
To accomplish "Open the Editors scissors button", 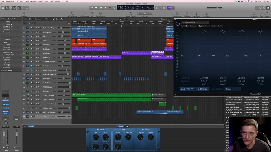I will click(27, 8).
